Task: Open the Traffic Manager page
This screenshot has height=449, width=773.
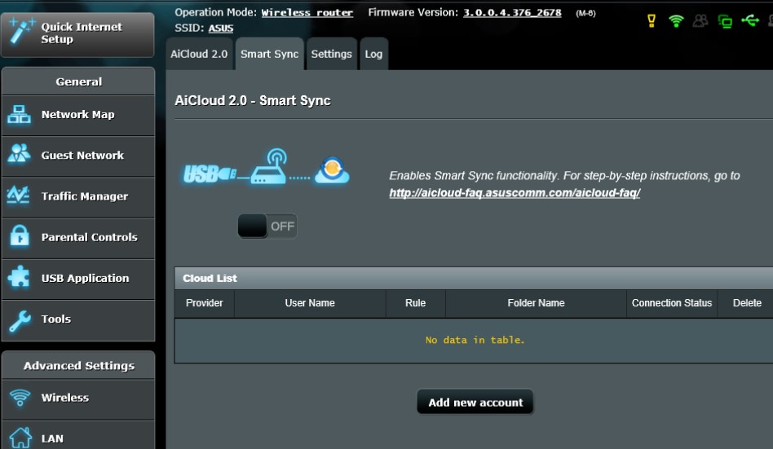Action: [78, 196]
